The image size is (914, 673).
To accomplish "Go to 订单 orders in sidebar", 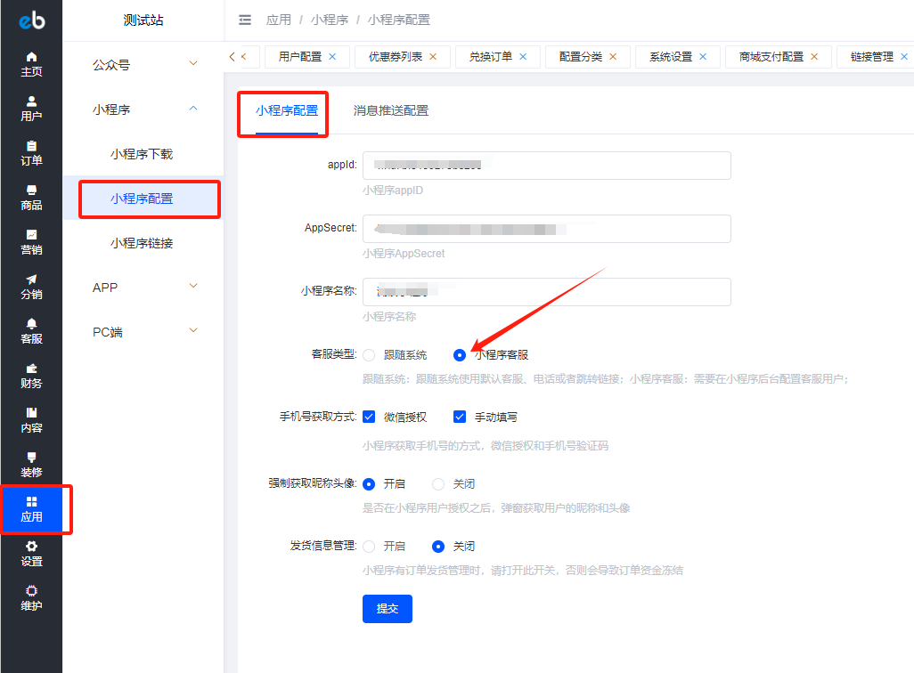I will click(x=31, y=152).
